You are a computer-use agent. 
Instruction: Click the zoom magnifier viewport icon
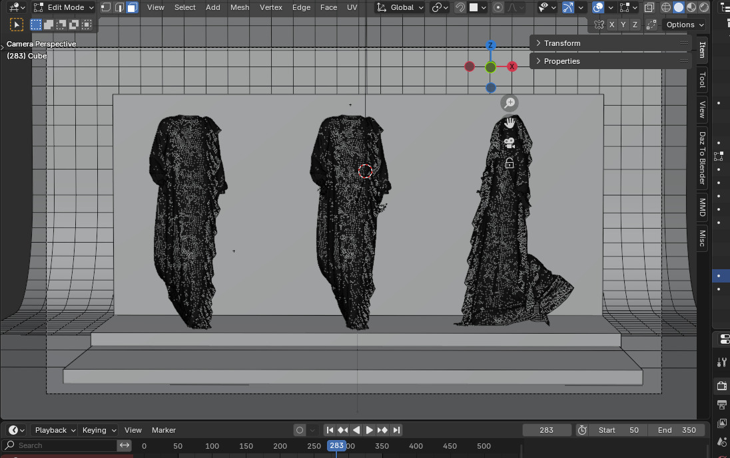510,102
